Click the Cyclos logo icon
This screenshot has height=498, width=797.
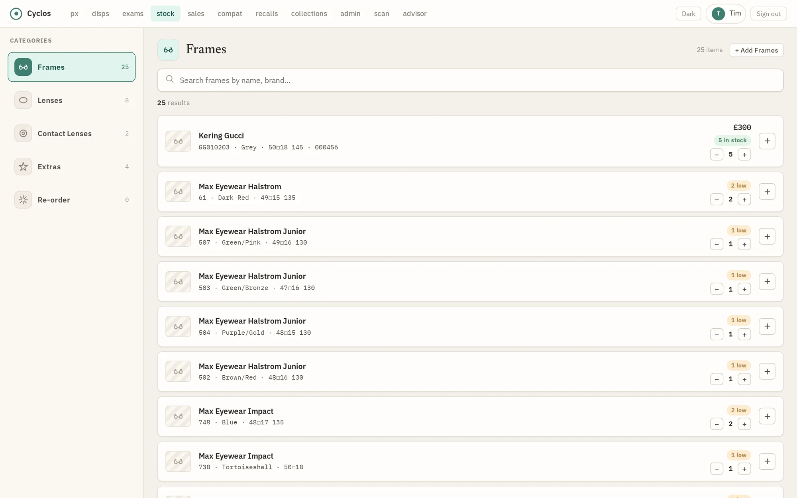[x=16, y=14]
